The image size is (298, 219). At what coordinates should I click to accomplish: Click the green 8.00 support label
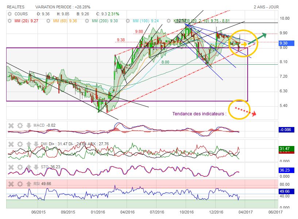pyautogui.click(x=165, y=62)
